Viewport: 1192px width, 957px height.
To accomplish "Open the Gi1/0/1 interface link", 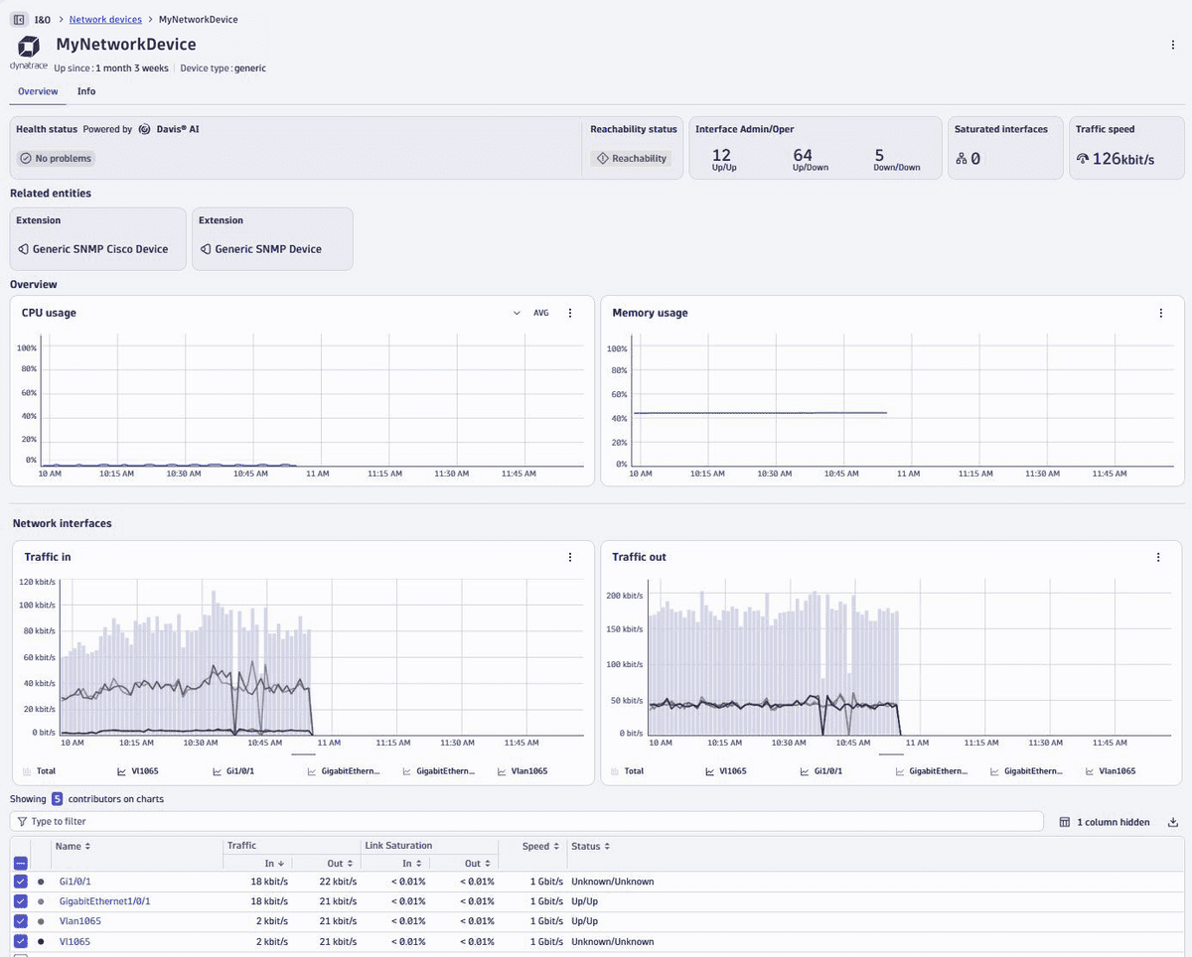I will click(75, 882).
